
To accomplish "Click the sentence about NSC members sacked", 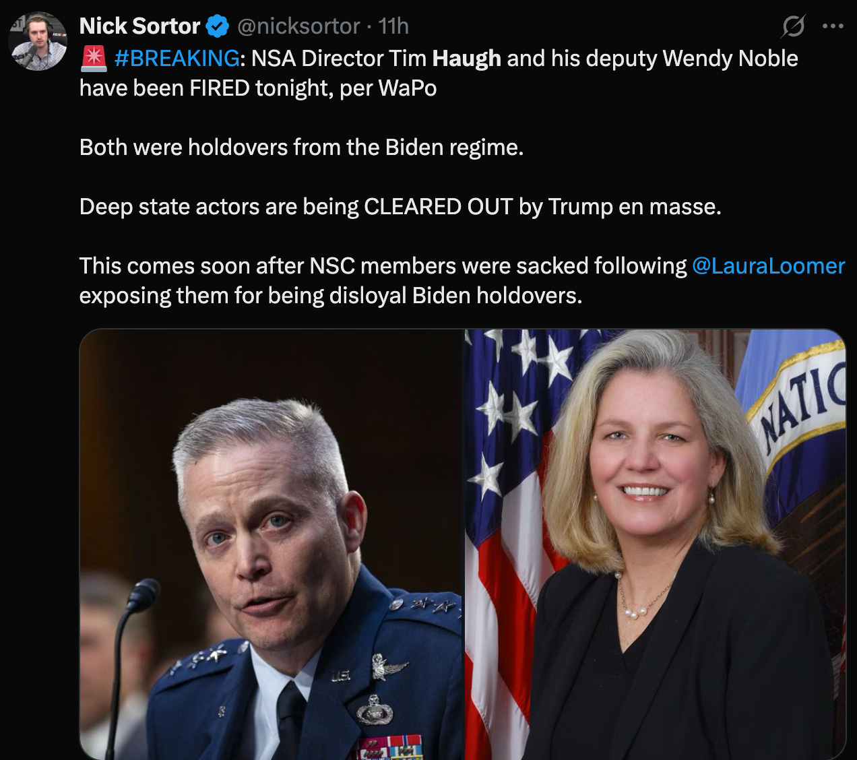I will click(x=462, y=281).
